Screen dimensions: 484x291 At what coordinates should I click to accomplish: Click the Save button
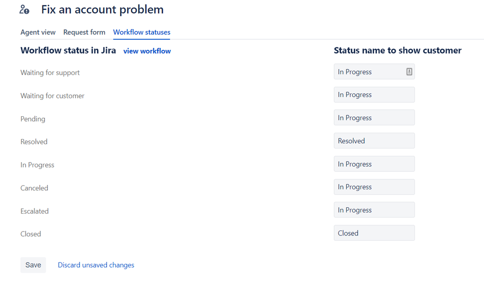pos(33,265)
